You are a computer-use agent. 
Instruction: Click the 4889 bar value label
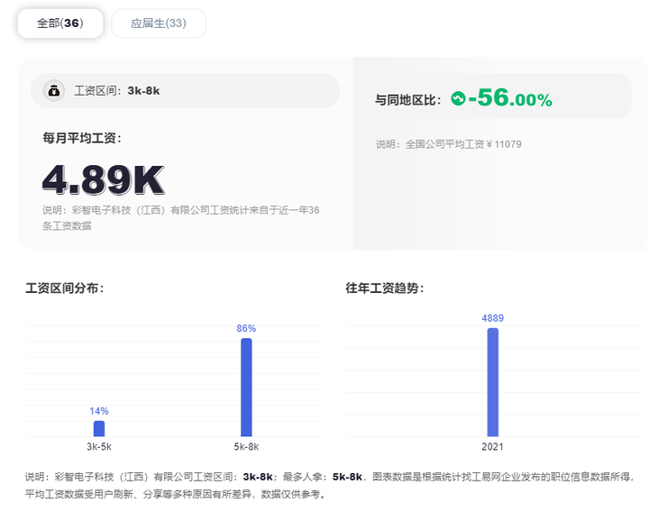[492, 318]
